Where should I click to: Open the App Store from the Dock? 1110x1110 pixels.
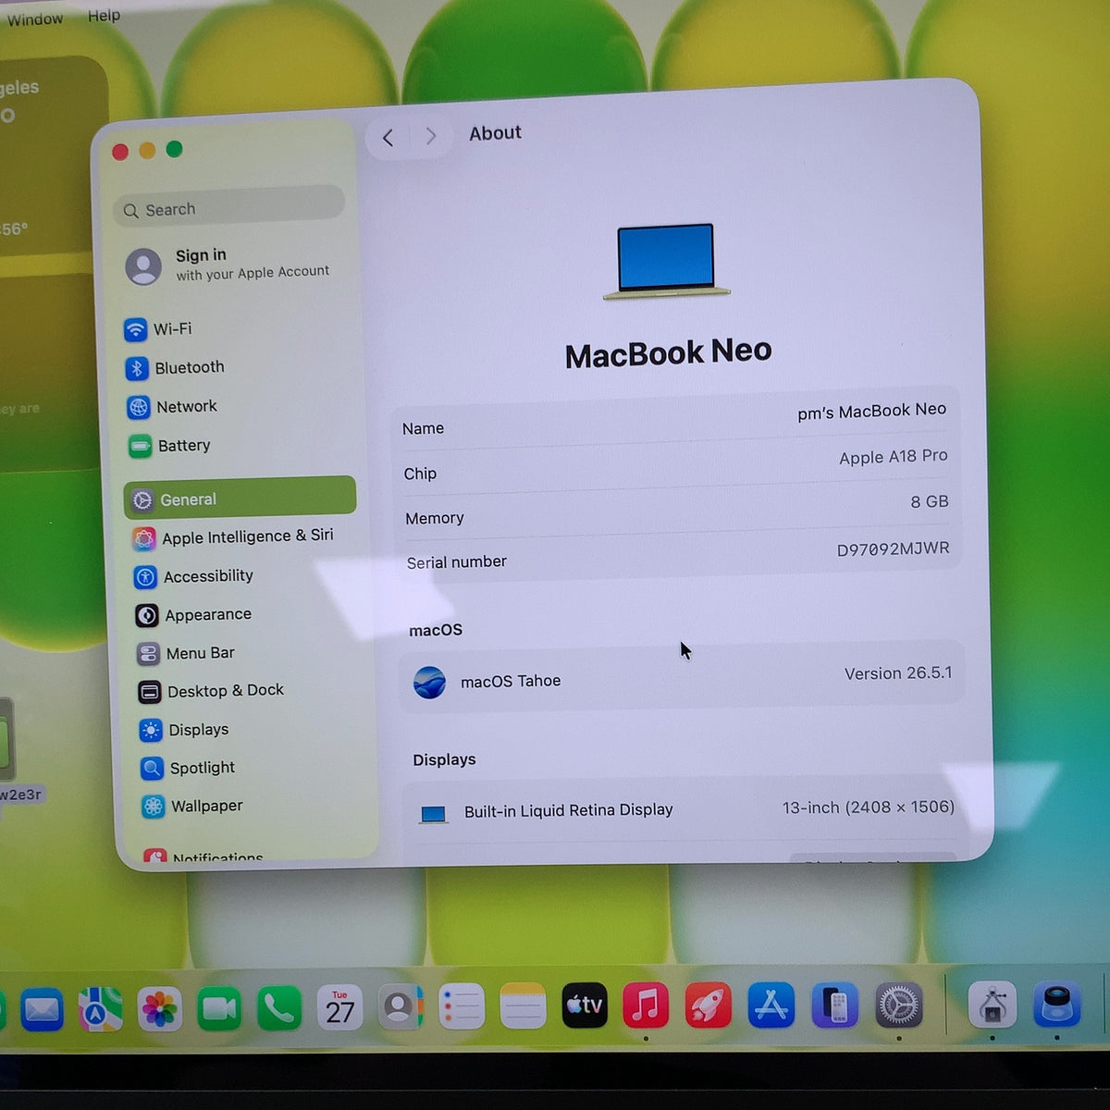point(771,1005)
